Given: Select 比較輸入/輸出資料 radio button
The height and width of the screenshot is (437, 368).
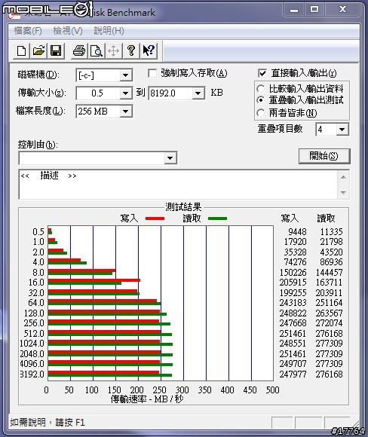Looking at the screenshot, I should tap(260, 89).
